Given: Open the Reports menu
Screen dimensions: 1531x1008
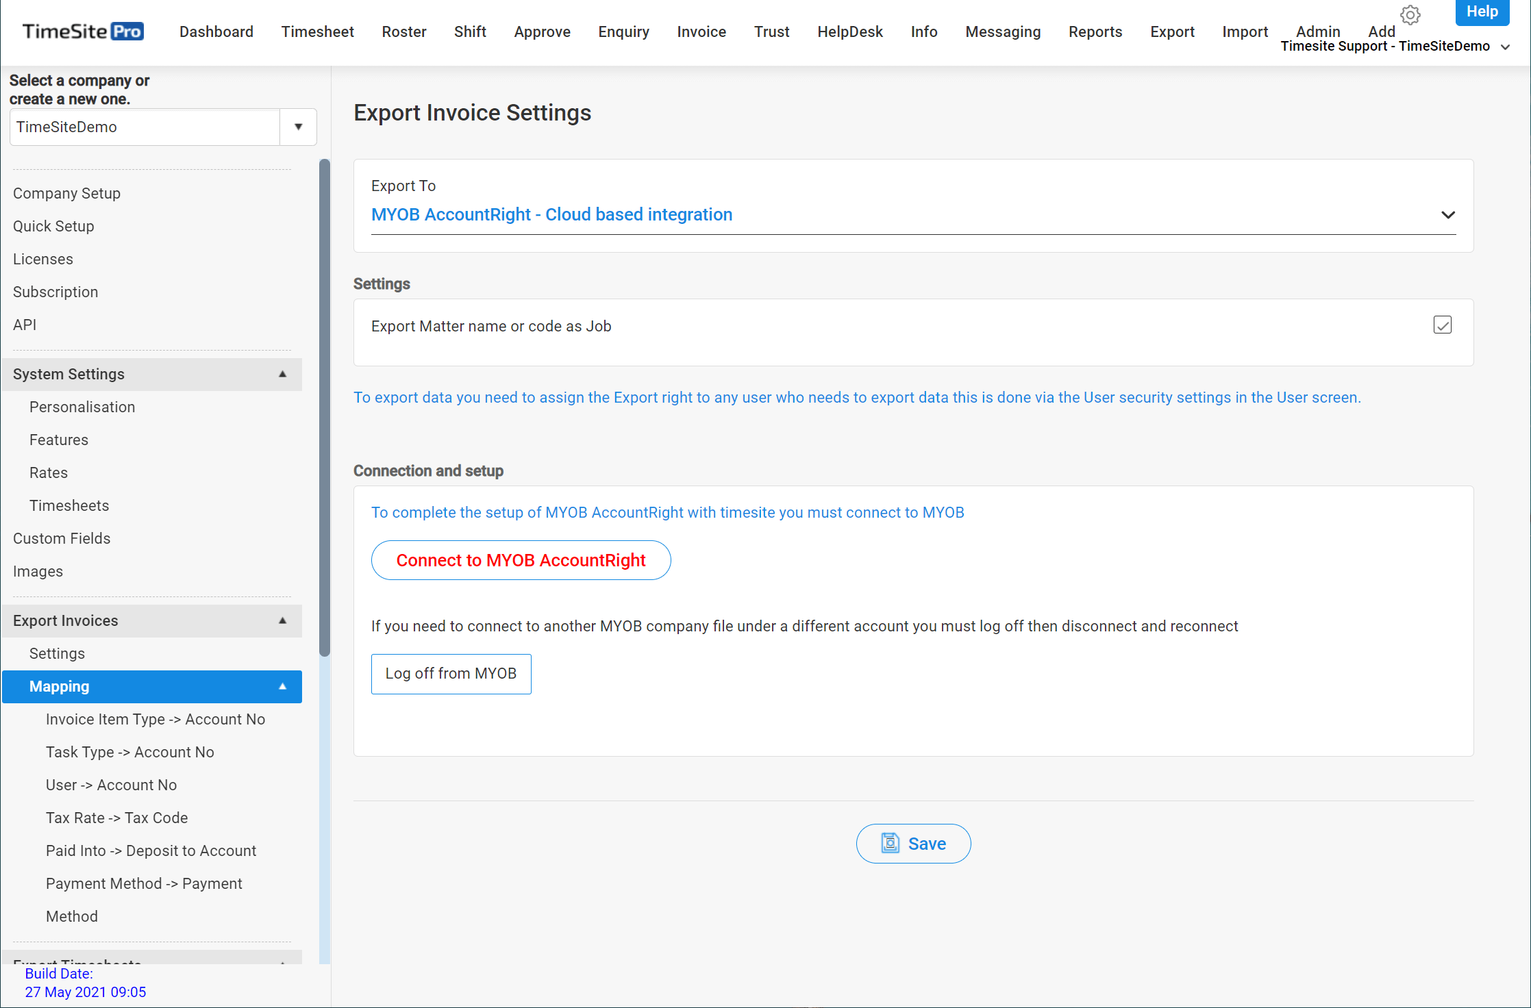Looking at the screenshot, I should (1095, 32).
